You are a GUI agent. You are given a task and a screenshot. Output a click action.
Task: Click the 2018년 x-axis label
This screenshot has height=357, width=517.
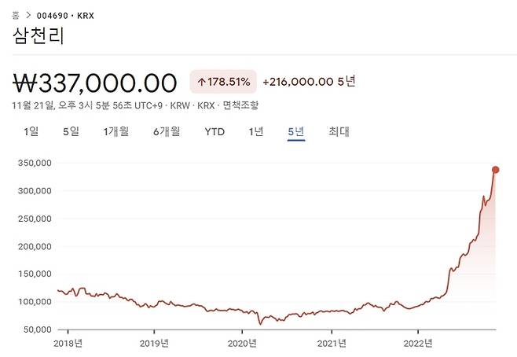tap(68, 343)
